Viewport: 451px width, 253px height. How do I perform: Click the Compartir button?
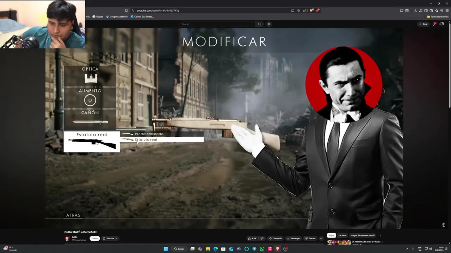pyautogui.click(x=275, y=238)
